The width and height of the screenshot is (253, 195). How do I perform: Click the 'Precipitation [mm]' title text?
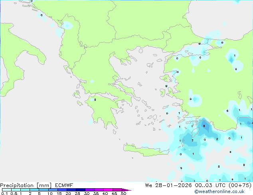pos(26,185)
